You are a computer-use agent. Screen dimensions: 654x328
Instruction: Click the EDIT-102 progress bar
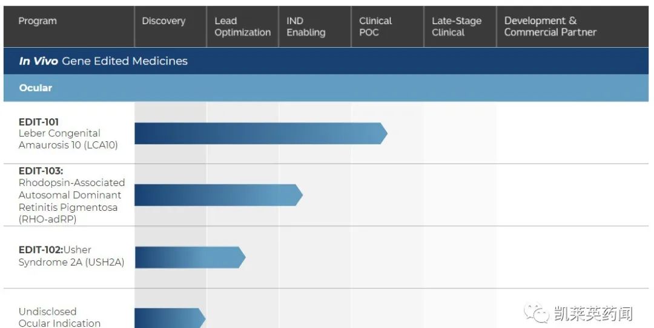click(190, 257)
